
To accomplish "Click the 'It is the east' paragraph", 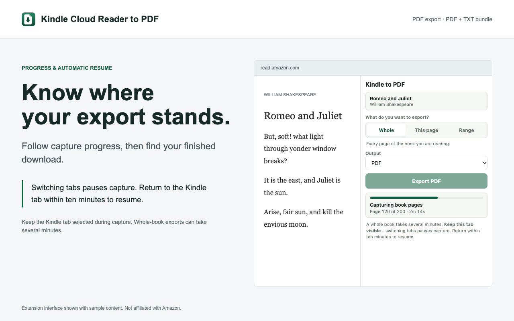I will tap(302, 186).
